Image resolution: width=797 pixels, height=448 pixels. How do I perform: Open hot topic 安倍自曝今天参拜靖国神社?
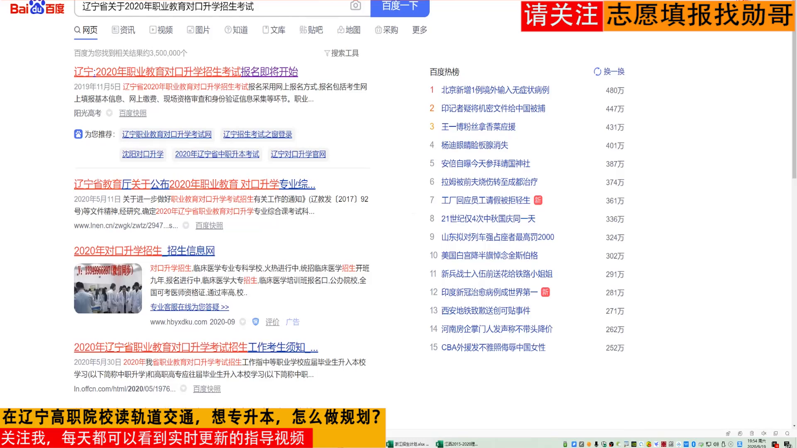tap(486, 163)
